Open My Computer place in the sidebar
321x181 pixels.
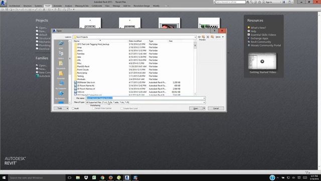61,85
